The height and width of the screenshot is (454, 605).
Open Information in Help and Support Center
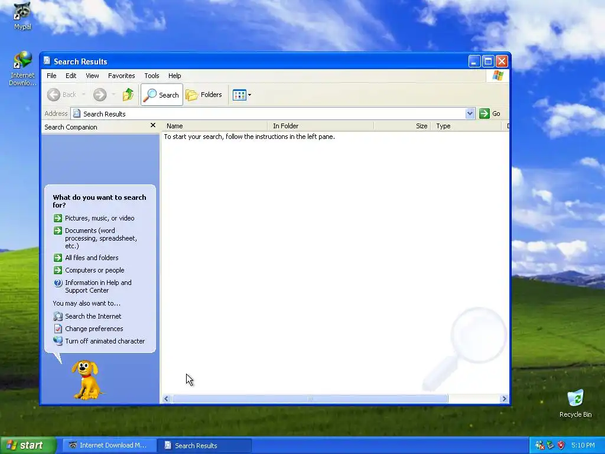[x=98, y=287]
